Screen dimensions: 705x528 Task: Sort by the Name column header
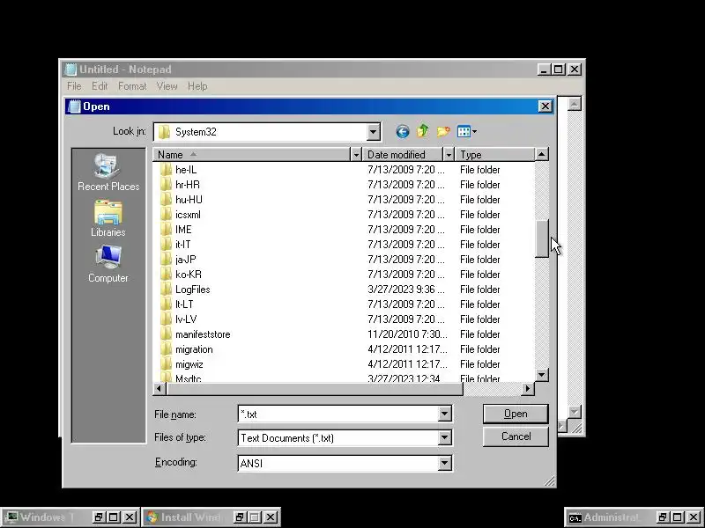[x=251, y=155]
